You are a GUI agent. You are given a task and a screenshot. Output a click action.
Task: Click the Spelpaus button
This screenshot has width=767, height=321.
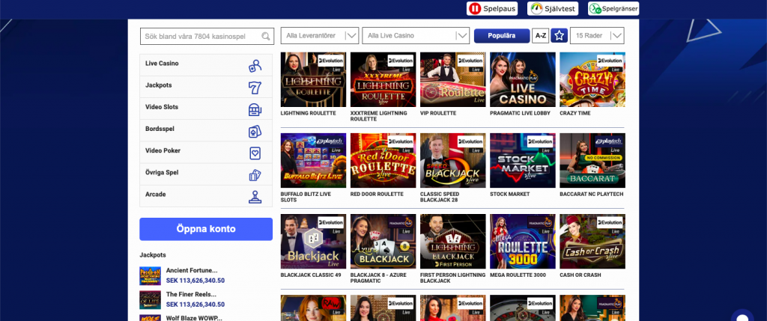pyautogui.click(x=492, y=9)
